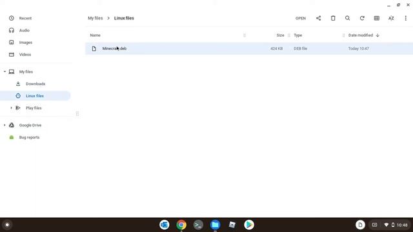The height and width of the screenshot is (232, 413).
Task: Select Linux files in the sidebar
Action: point(35,96)
